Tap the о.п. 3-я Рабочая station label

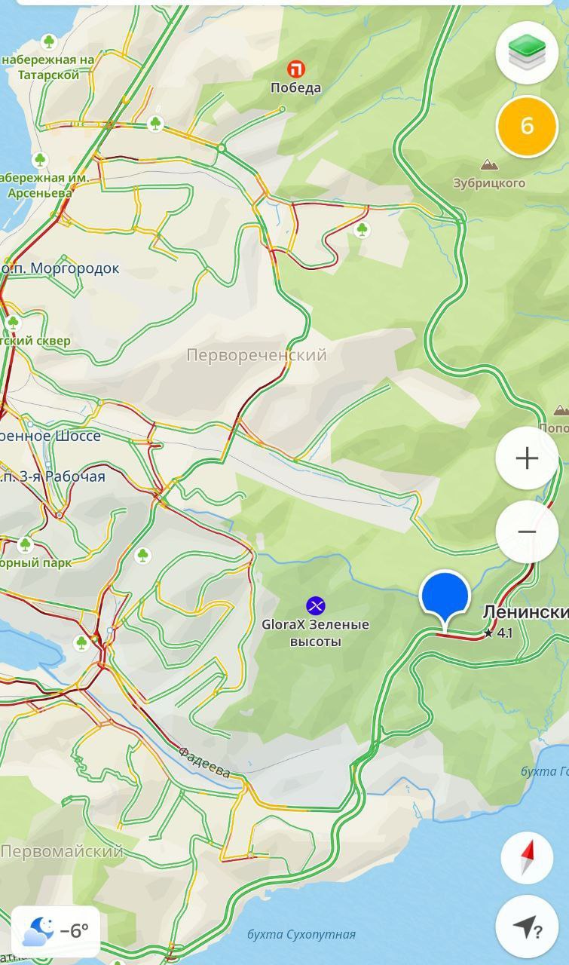tap(53, 476)
